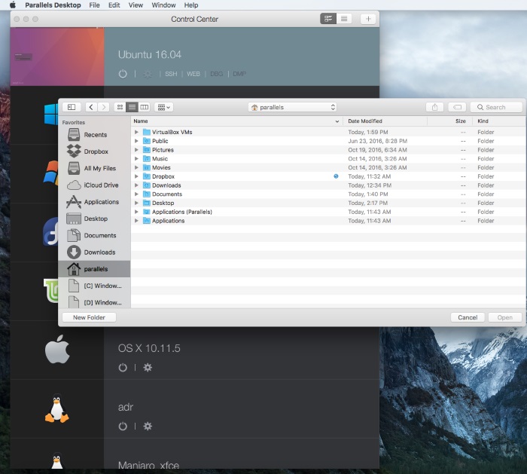
Task: Click the plus button in Control Center
Action: [x=367, y=19]
